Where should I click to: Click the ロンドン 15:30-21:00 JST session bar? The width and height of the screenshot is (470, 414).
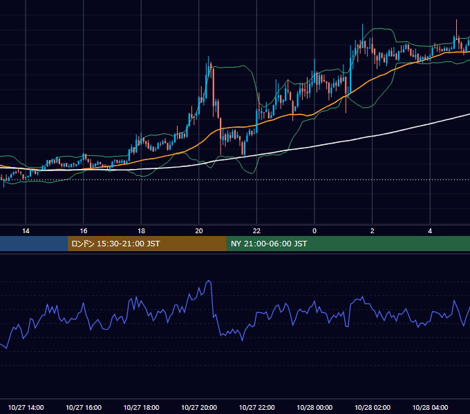(x=147, y=244)
